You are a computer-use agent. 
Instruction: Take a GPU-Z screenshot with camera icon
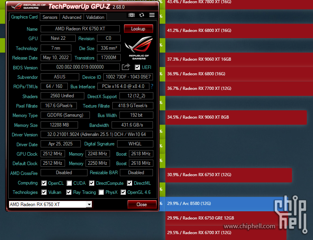click(132, 15)
